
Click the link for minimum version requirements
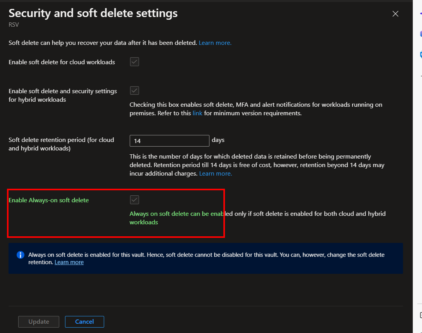[x=197, y=113]
